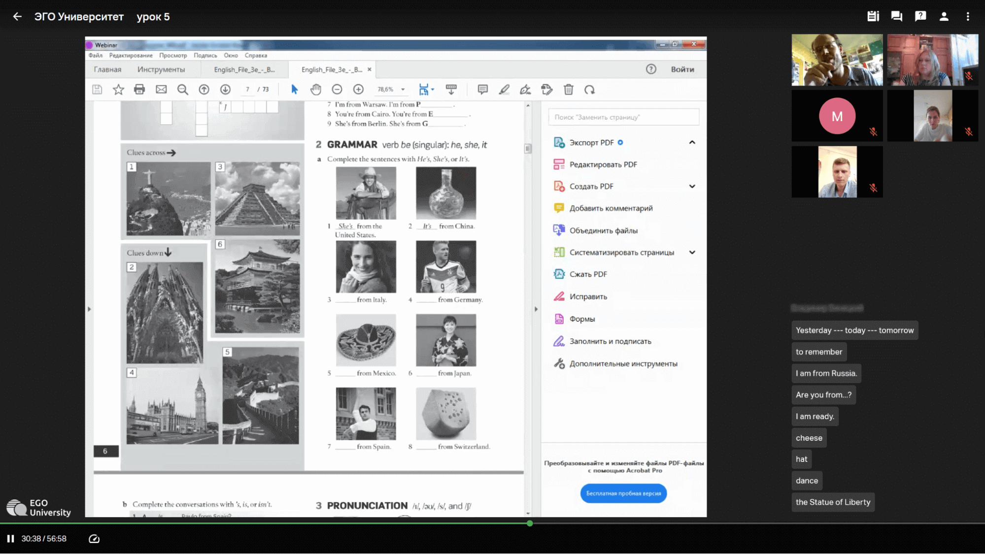The width and height of the screenshot is (985, 554).
Task: Collapse the right tools pane arrow
Action: click(536, 309)
